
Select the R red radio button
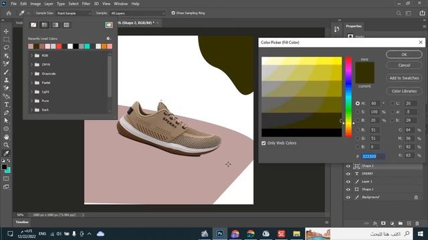coord(358,130)
